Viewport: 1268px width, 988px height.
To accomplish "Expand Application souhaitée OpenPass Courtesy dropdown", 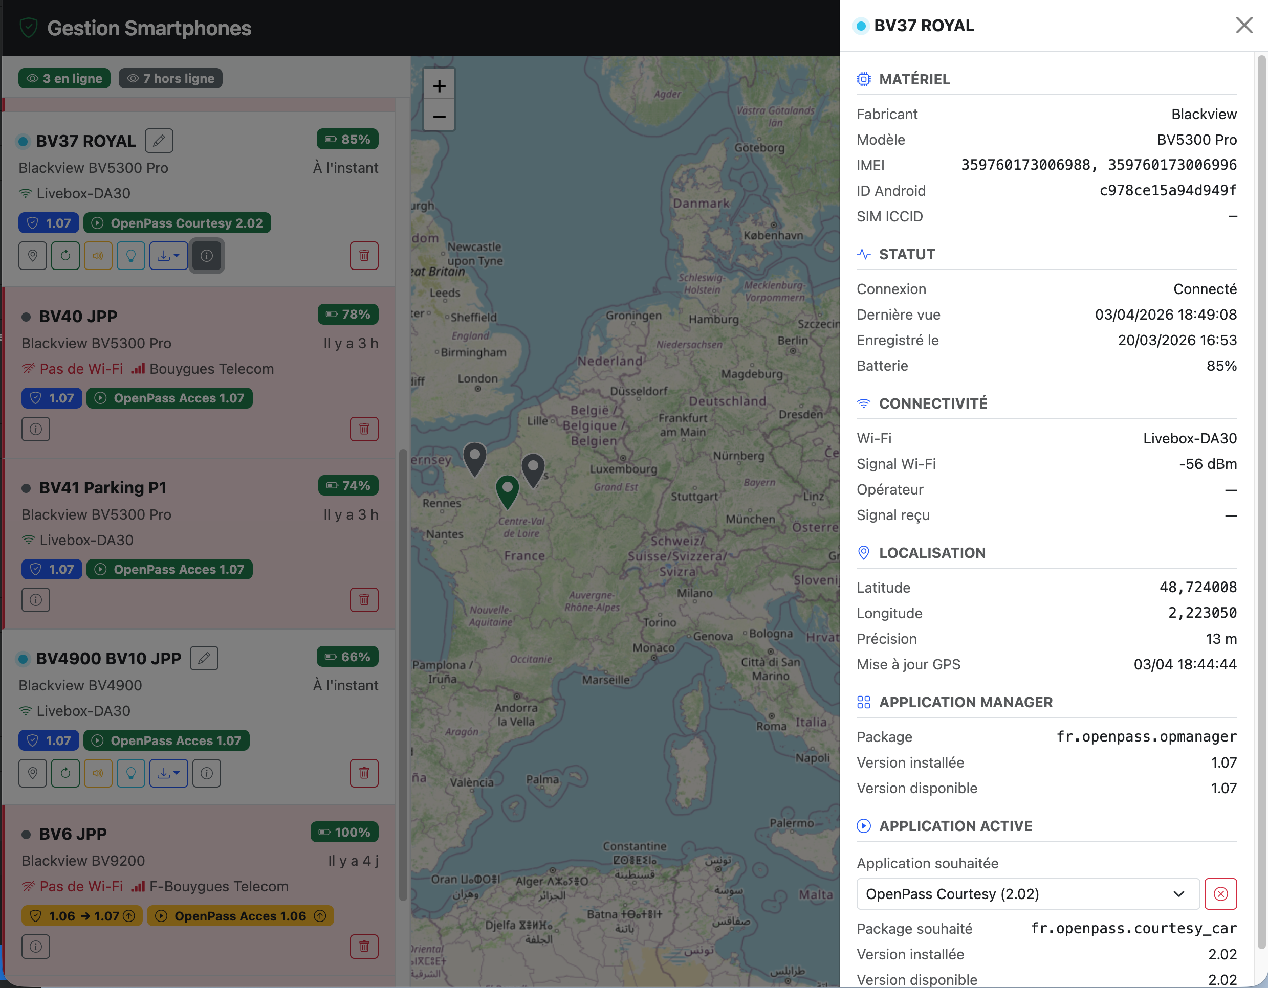I will click(x=1027, y=894).
